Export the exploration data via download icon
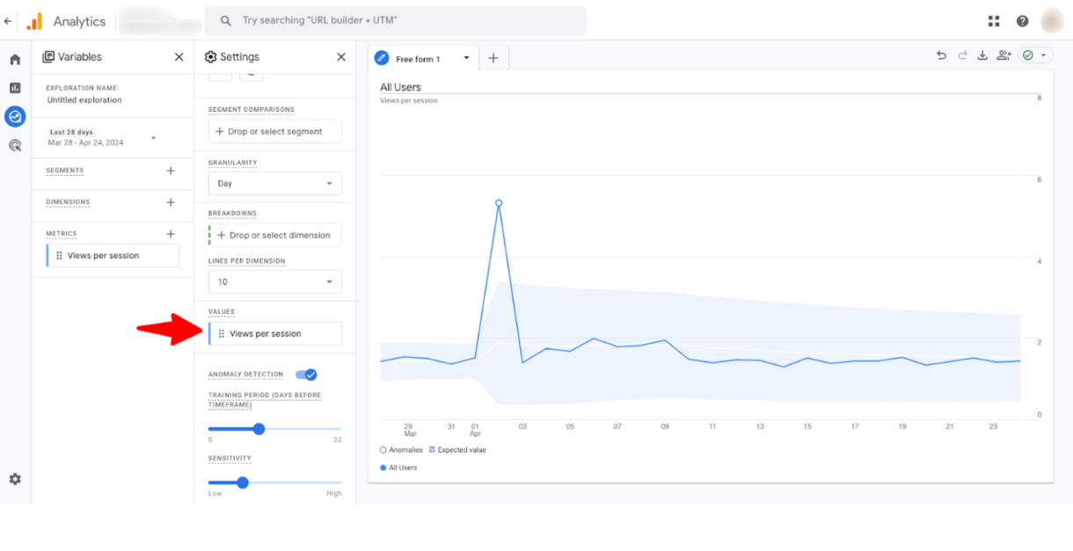Image resolution: width=1073 pixels, height=551 pixels. tap(982, 54)
